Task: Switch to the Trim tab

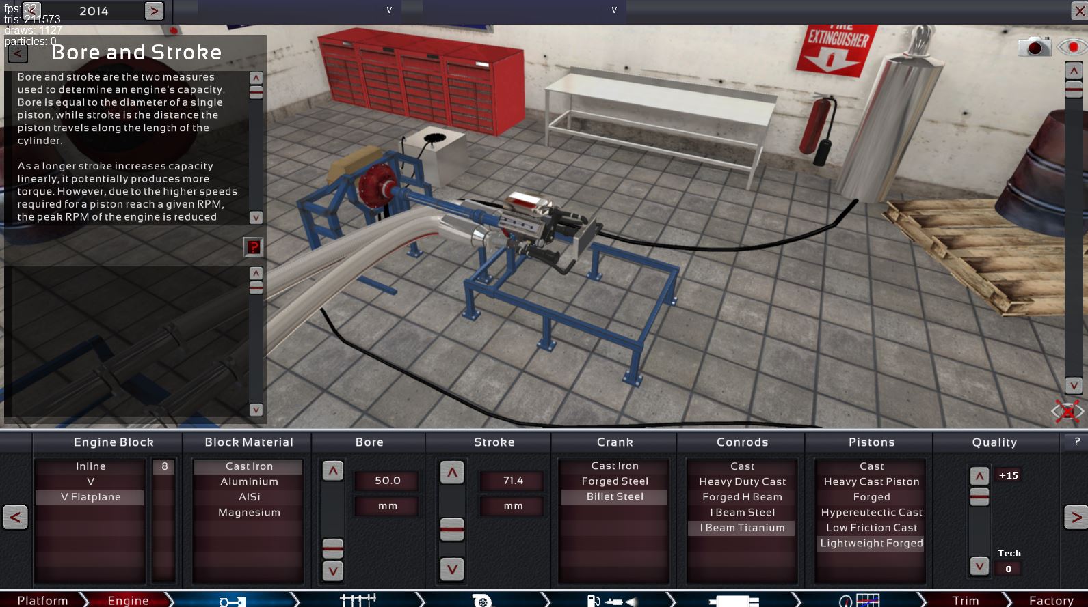Action: pyautogui.click(x=966, y=600)
